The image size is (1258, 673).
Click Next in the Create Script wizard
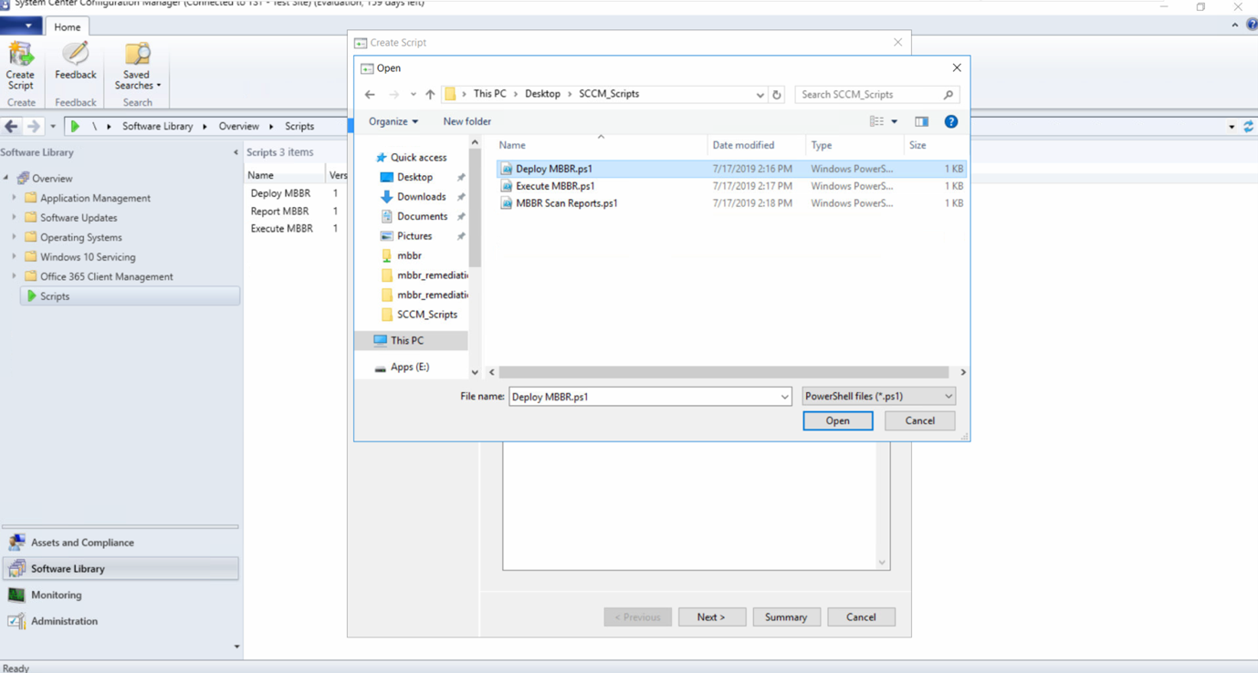click(x=711, y=617)
